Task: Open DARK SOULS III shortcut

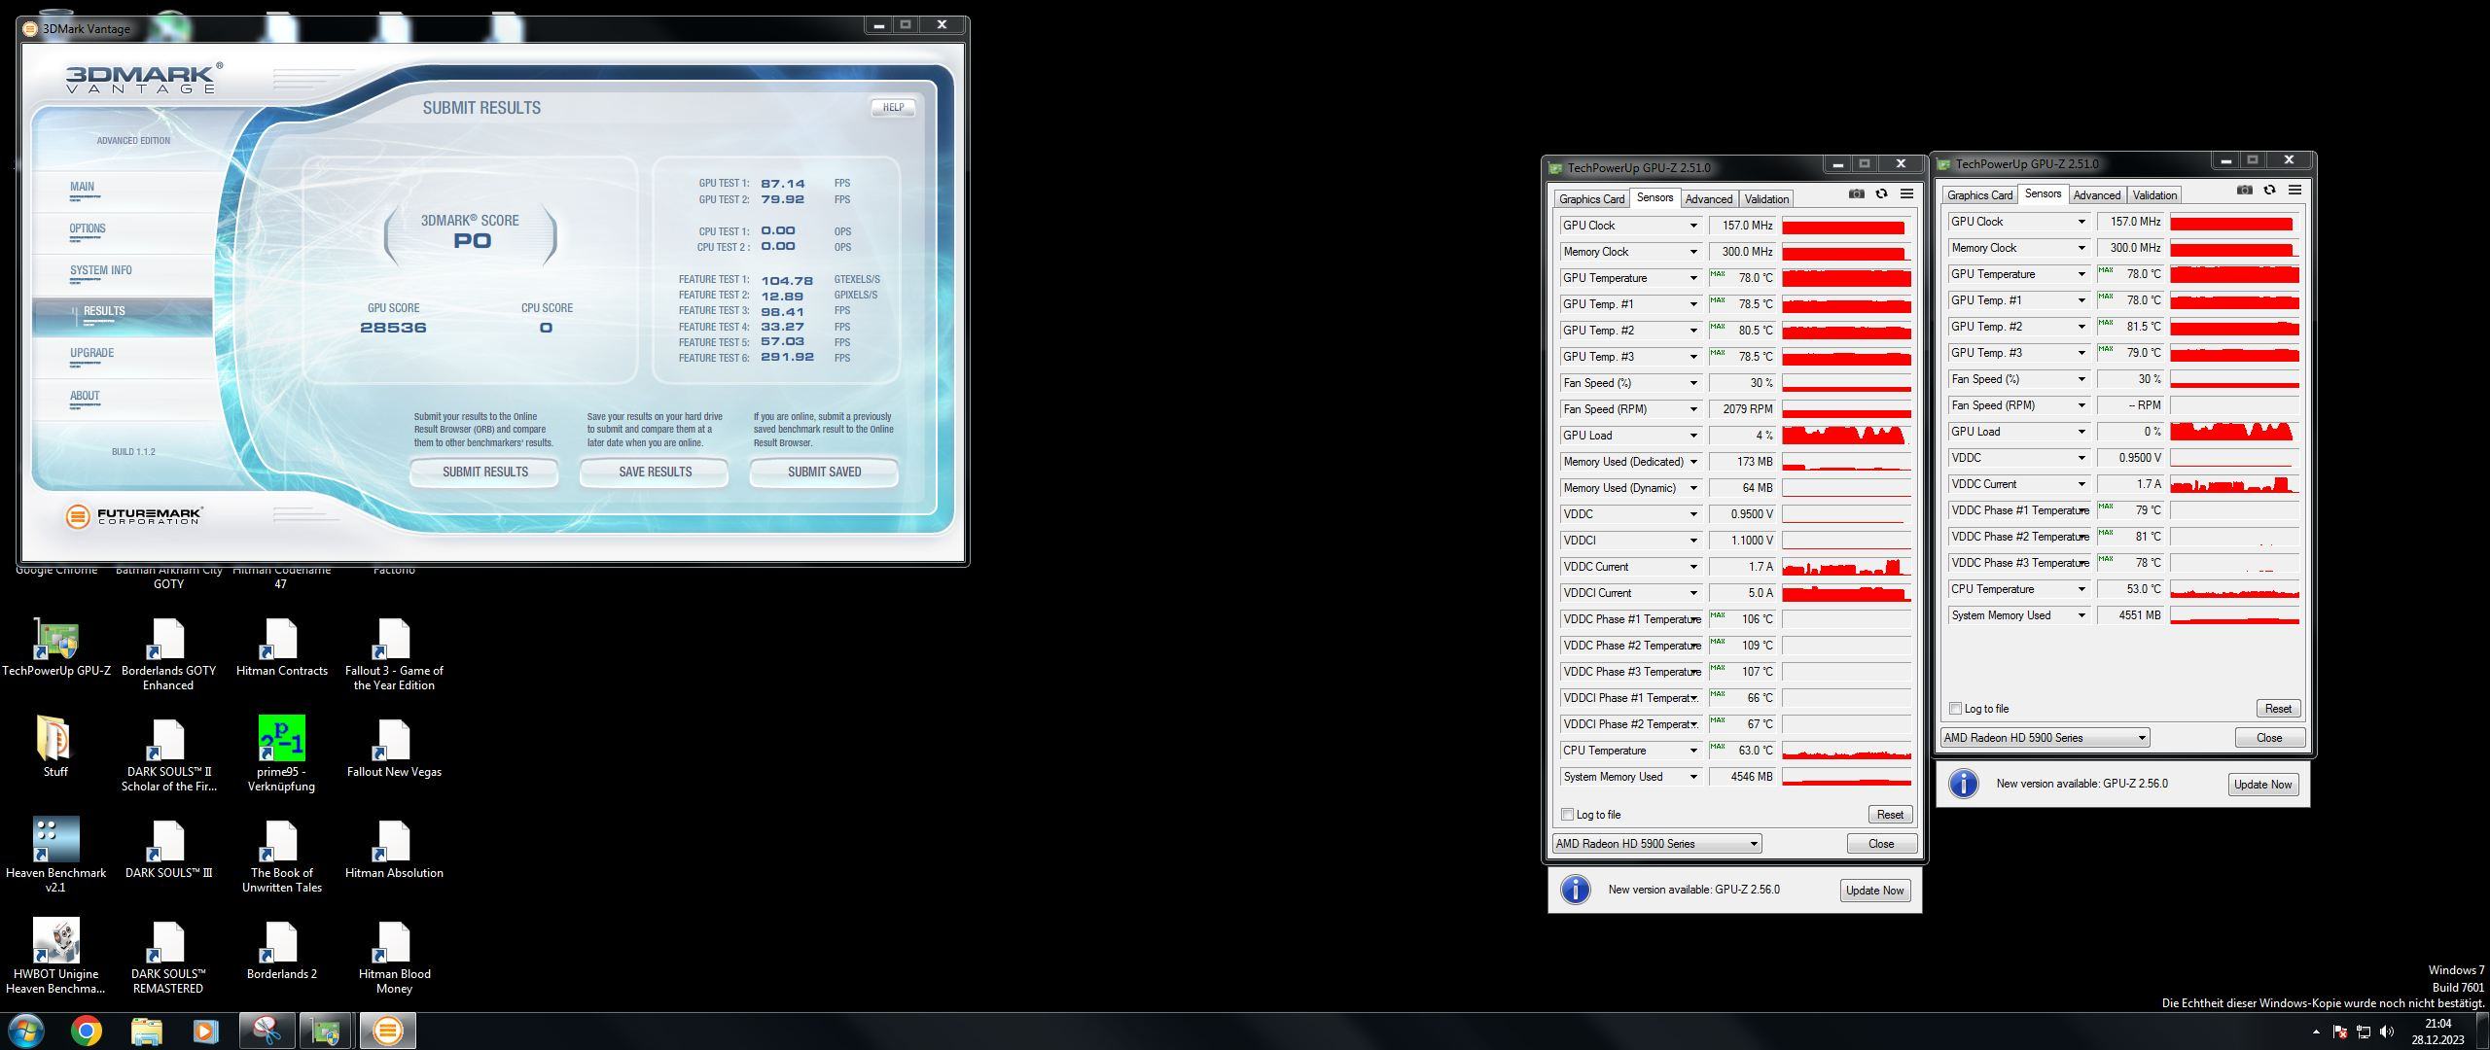Action: pyautogui.click(x=168, y=849)
